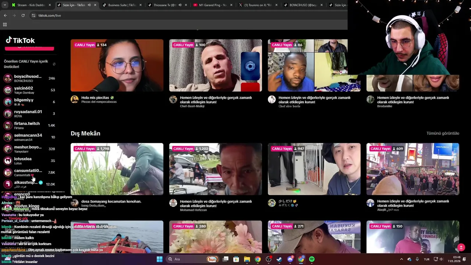Image resolution: width=471 pixels, height=265 pixels.
Task: Open Brodamike profile avatar
Action: 371,100
